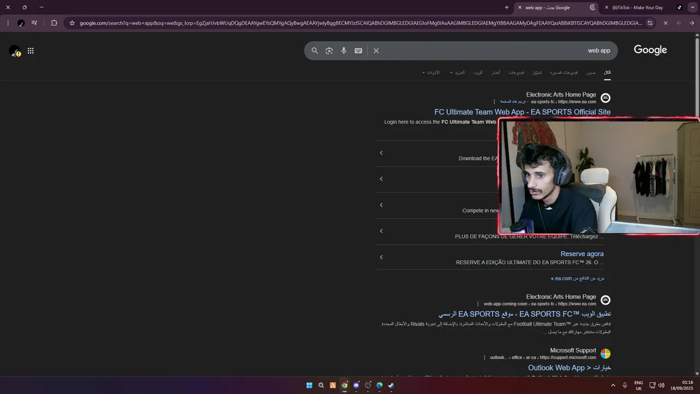
Task: Close the TikTok Make Your Day tab
Action: (606, 8)
